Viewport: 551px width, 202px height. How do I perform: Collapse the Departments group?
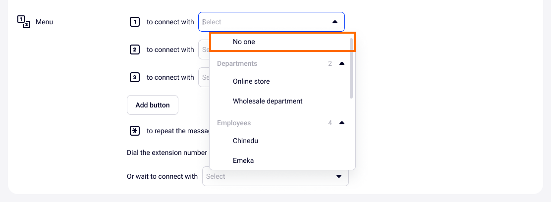[342, 63]
